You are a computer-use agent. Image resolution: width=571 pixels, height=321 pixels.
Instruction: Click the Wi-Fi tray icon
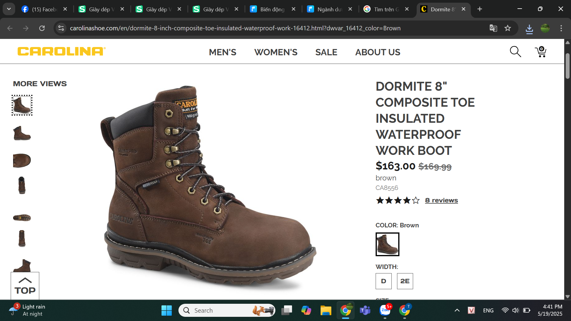click(505, 311)
